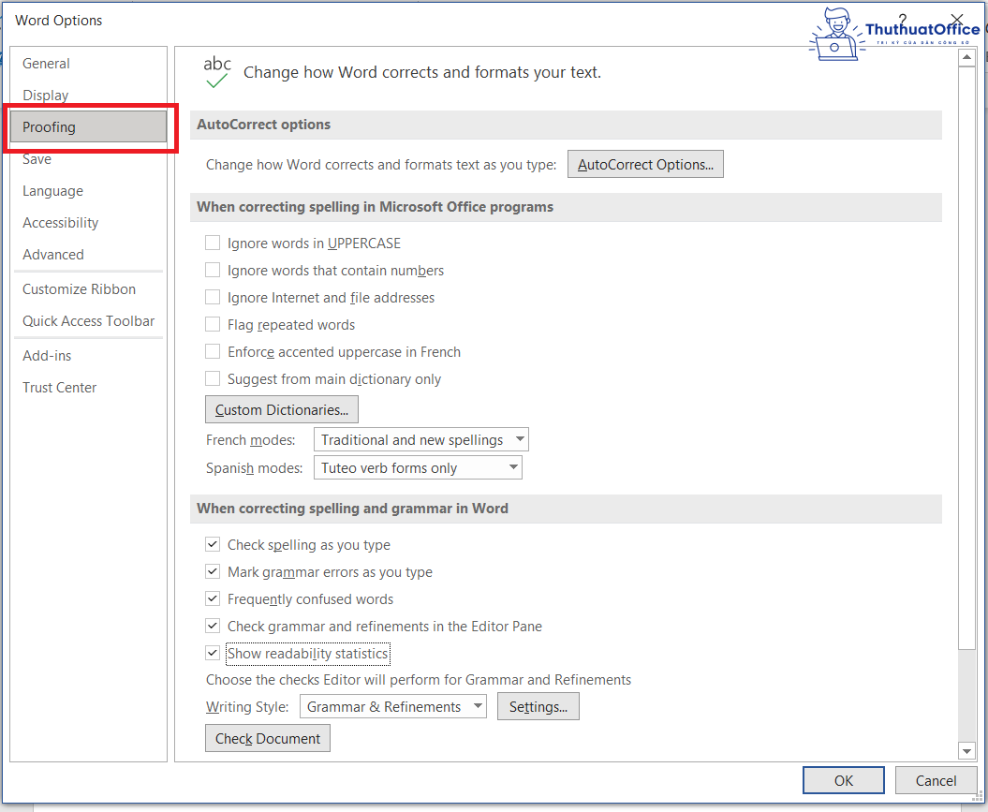Image resolution: width=988 pixels, height=812 pixels.
Task: Go to the Save category
Action: coord(37,159)
